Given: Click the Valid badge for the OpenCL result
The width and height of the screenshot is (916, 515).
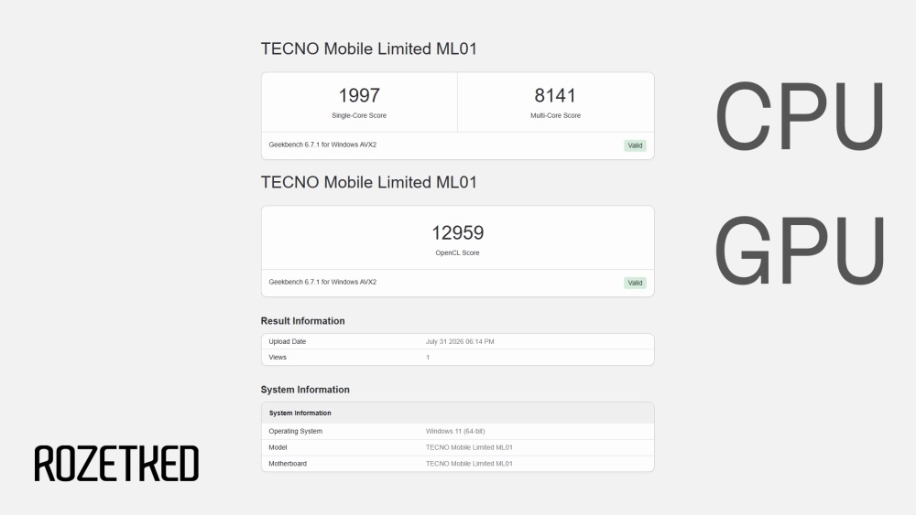Looking at the screenshot, I should (x=635, y=283).
